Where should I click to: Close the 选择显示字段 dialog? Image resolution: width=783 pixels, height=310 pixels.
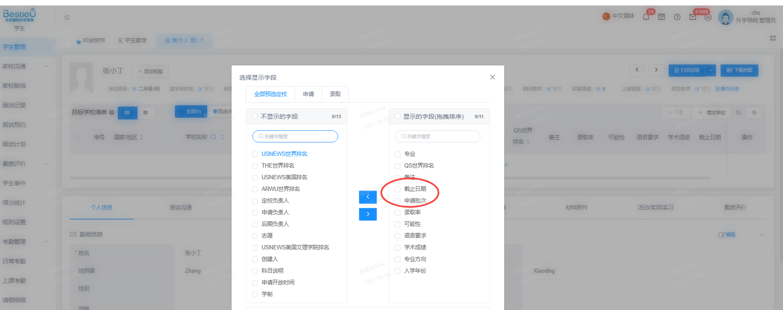(x=492, y=77)
